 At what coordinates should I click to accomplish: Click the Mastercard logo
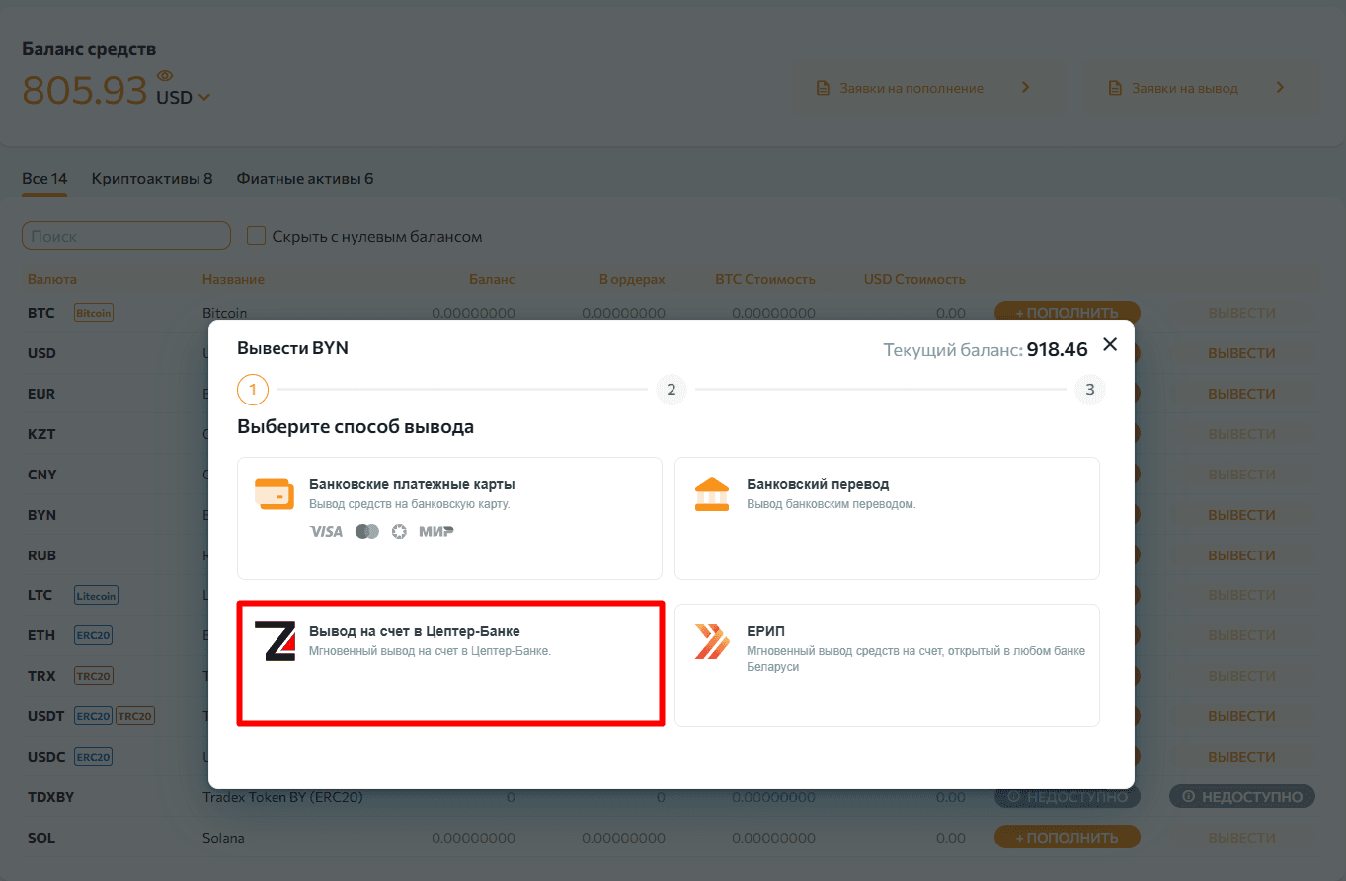[367, 532]
